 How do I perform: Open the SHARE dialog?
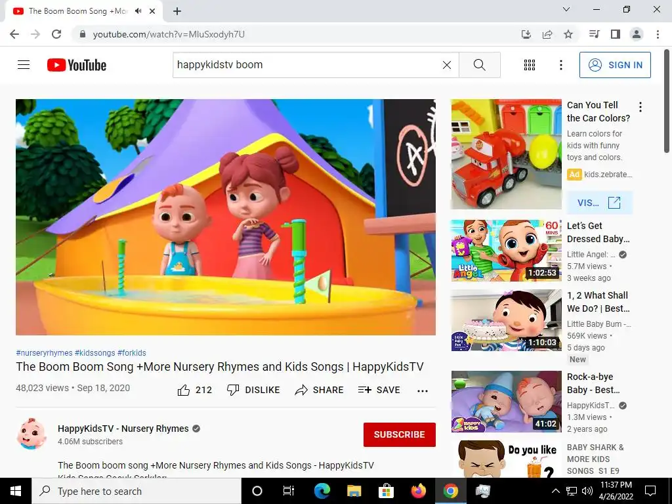coord(320,390)
